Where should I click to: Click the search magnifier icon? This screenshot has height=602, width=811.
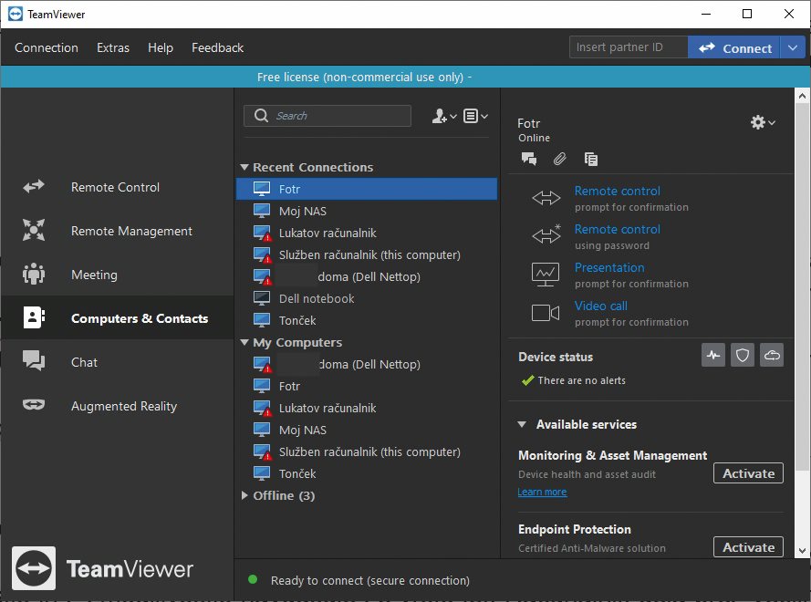tap(261, 115)
